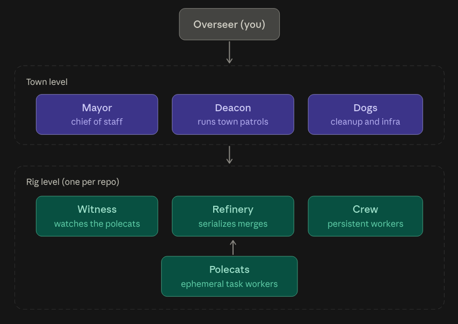Image resolution: width=458 pixels, height=324 pixels.
Task: Select the Deacon node
Action: (x=233, y=114)
